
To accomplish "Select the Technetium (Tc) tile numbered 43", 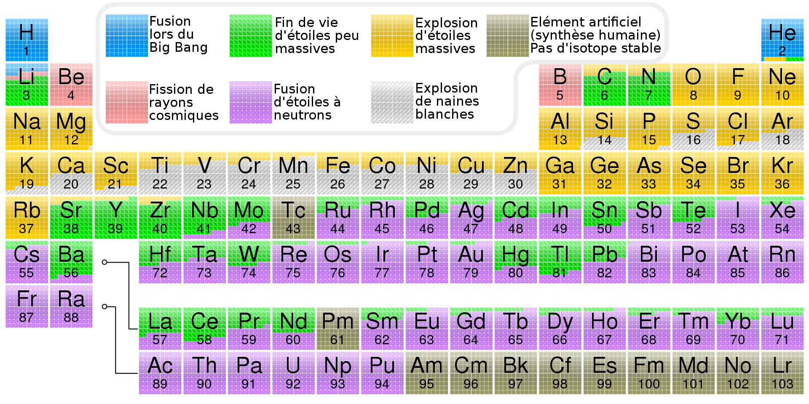I will tap(293, 218).
